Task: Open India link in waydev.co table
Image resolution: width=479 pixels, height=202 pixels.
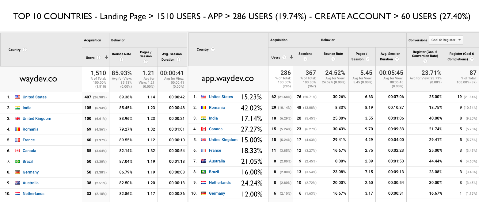Action: (x=27, y=108)
